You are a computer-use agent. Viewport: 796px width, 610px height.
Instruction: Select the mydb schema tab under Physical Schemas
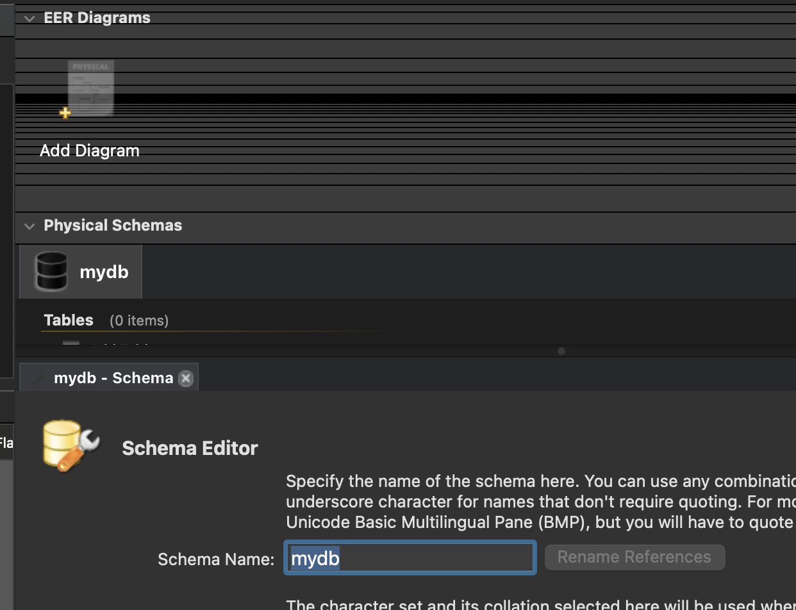[x=81, y=272]
